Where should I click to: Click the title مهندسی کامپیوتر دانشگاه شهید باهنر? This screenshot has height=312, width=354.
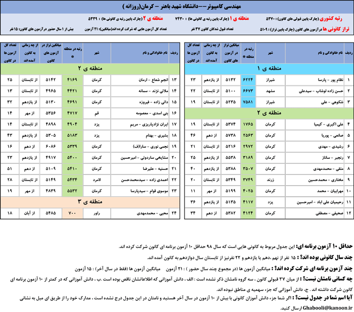[x=178, y=6]
